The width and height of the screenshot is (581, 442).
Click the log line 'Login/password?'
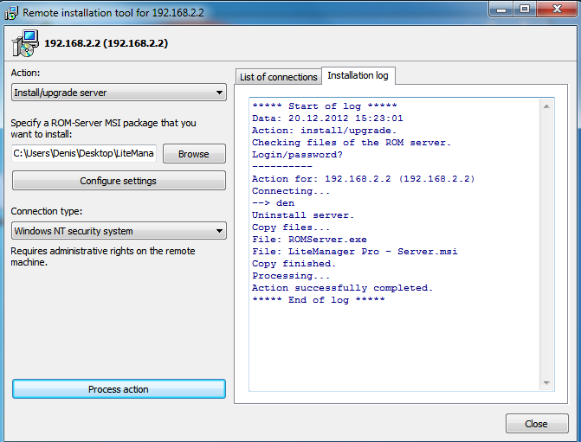[x=297, y=155]
